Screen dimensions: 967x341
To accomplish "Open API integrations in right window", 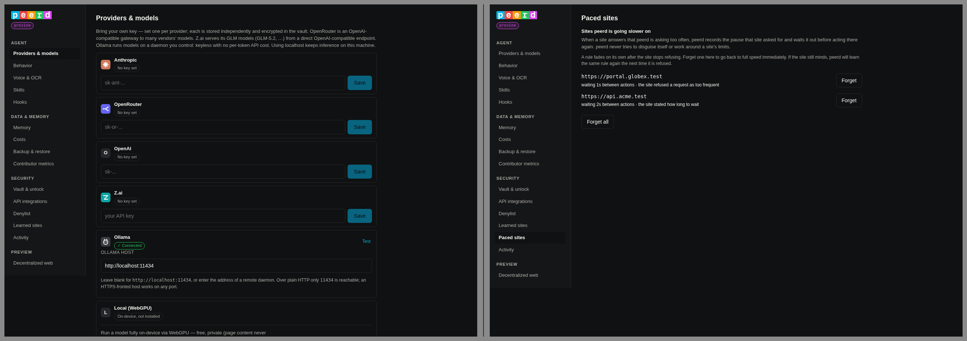I will click(530, 201).
